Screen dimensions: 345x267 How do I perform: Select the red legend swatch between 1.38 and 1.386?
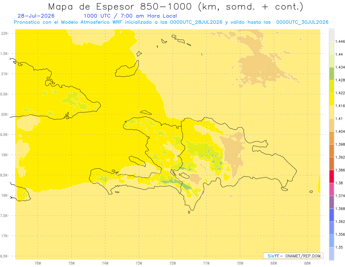pyautogui.click(x=331, y=176)
